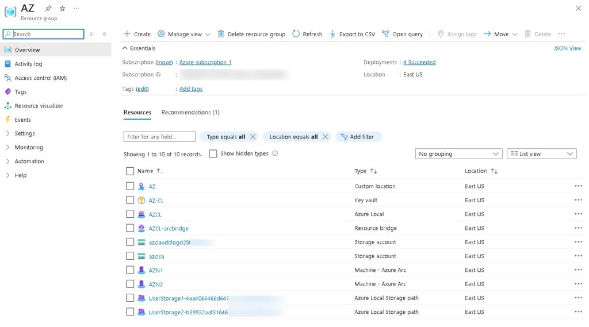Open the Move dropdown

(x=500, y=34)
